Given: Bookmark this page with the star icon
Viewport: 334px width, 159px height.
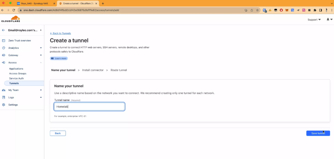Looking at the screenshot, I should click(257, 10).
